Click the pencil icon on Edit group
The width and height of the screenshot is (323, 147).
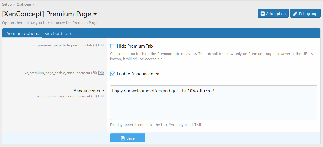[x=295, y=14]
